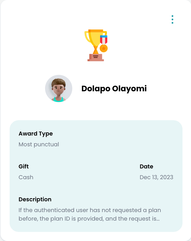This screenshot has height=241, width=191.
Task: Click the orange star medal on trophy
Action: pos(104,48)
